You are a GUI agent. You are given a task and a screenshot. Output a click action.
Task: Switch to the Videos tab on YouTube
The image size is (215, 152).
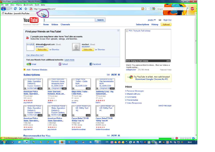(x=55, y=25)
